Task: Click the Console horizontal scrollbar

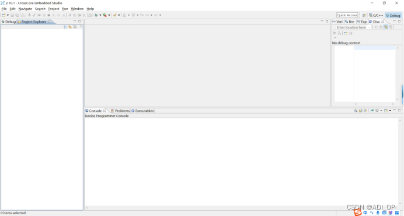Action: tap(242, 207)
